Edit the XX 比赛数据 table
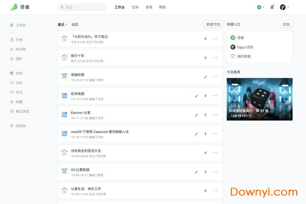Screen dimensions: 306x204 196,172
